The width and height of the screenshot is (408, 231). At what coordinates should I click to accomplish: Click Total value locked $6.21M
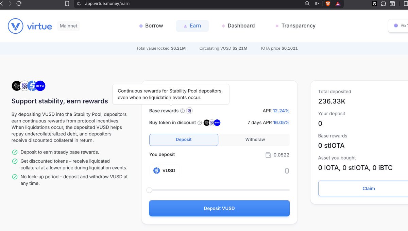161,48
